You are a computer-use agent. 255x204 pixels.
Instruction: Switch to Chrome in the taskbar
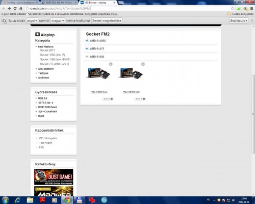click(x=67, y=200)
